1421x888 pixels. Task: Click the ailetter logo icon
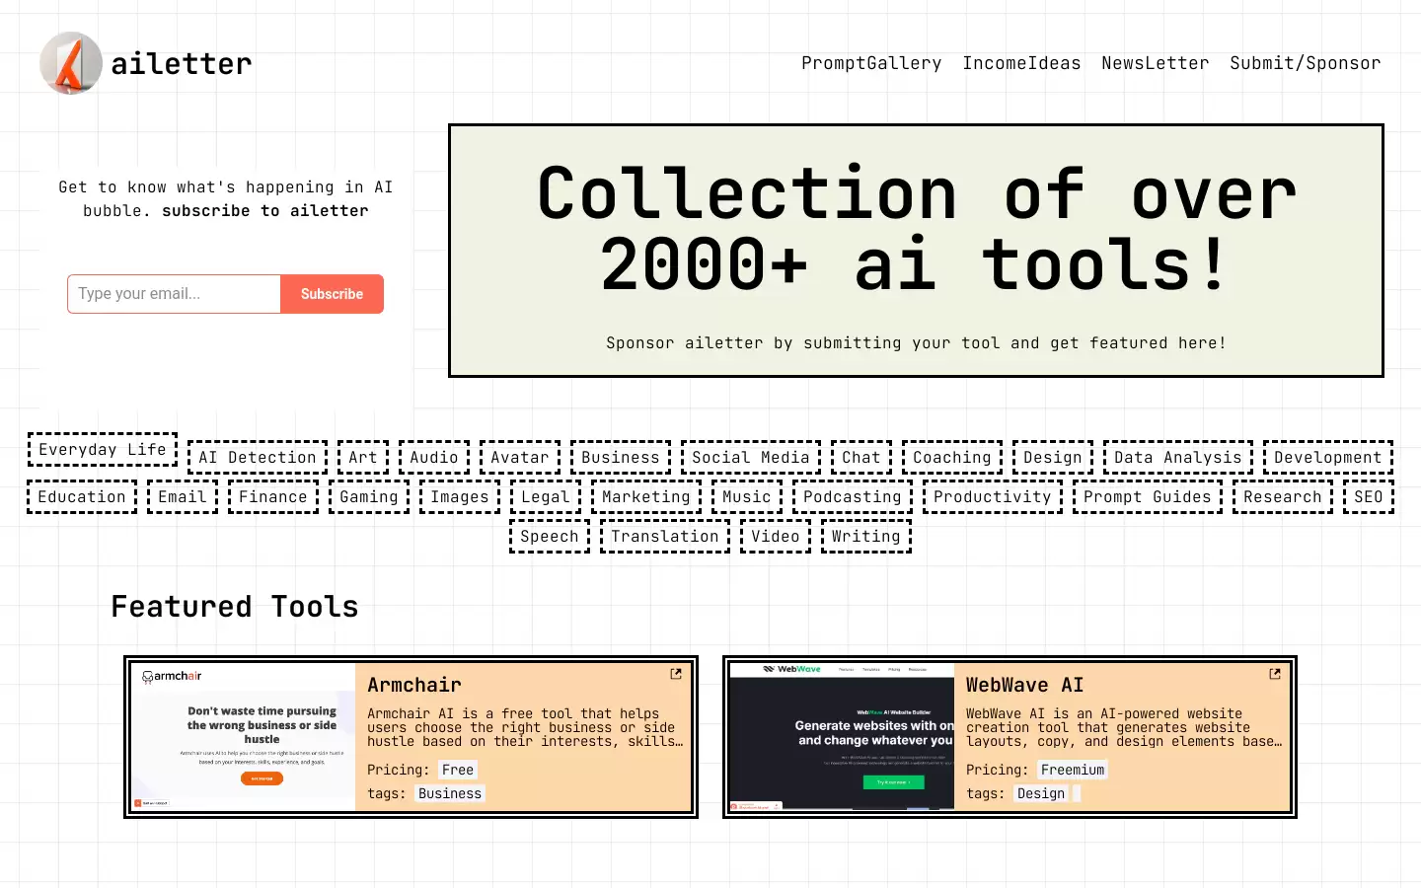(71, 63)
